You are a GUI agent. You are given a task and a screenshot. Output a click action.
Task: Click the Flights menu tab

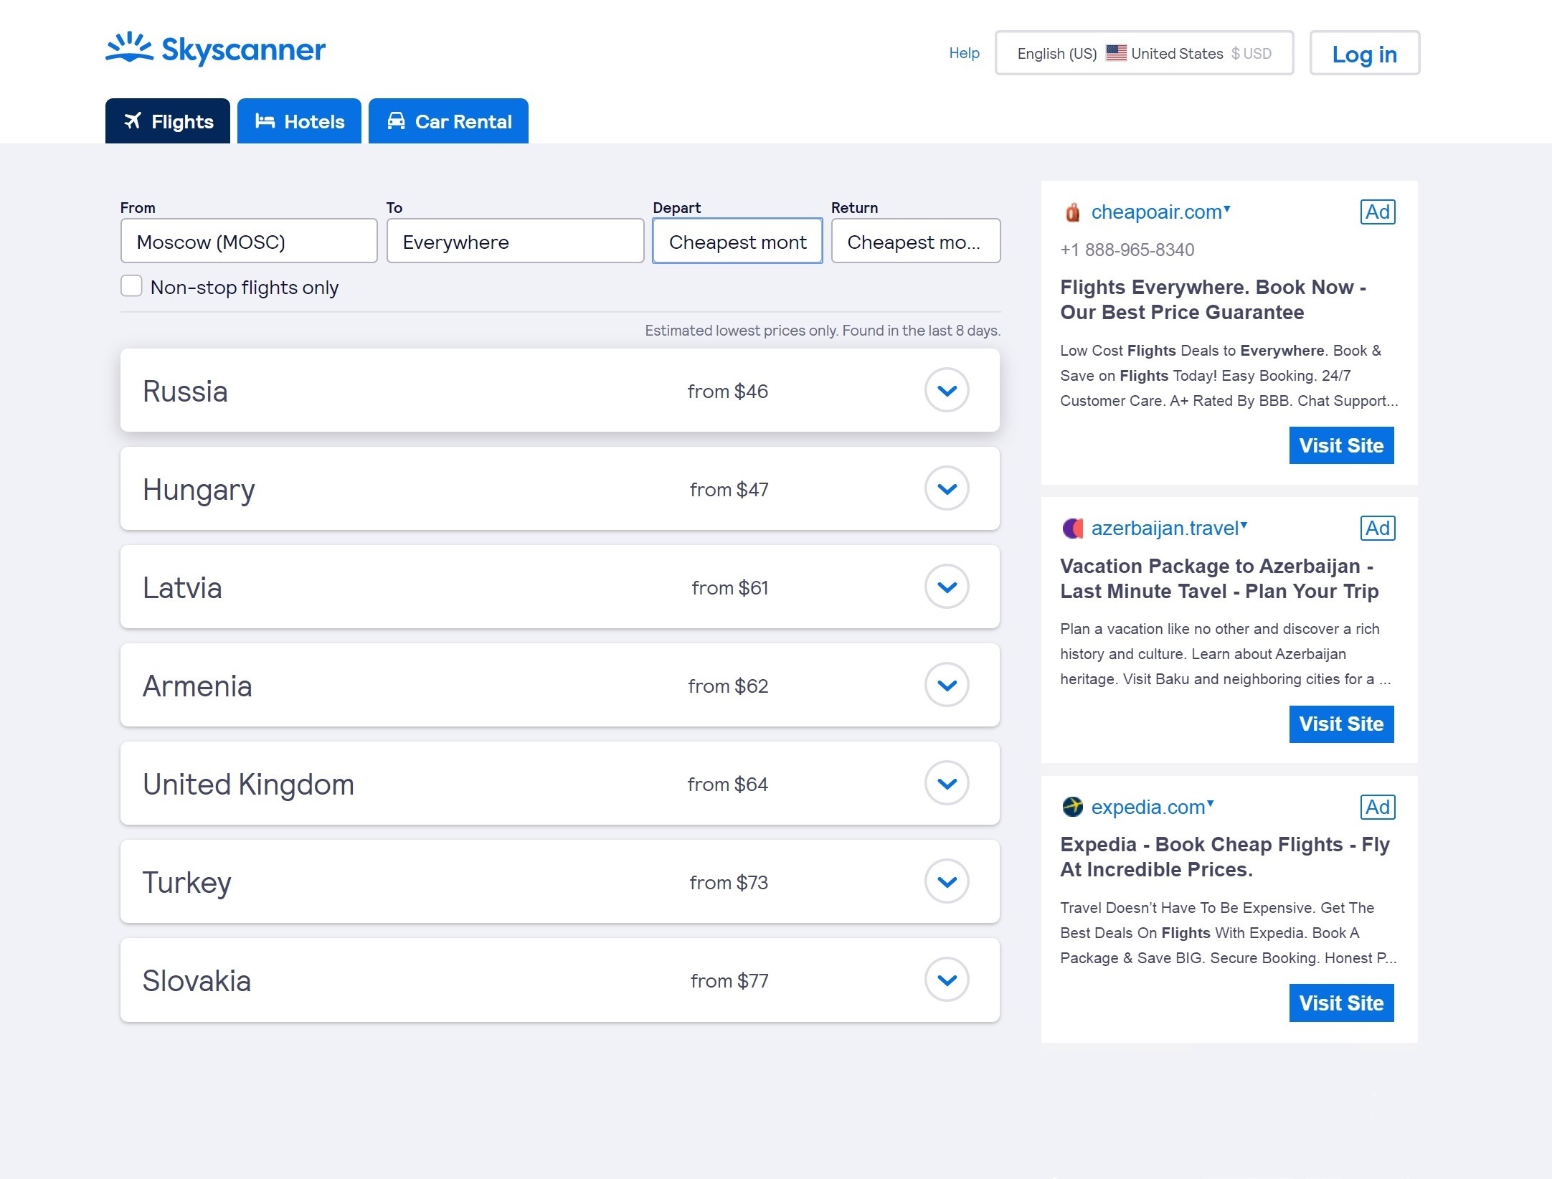click(167, 120)
